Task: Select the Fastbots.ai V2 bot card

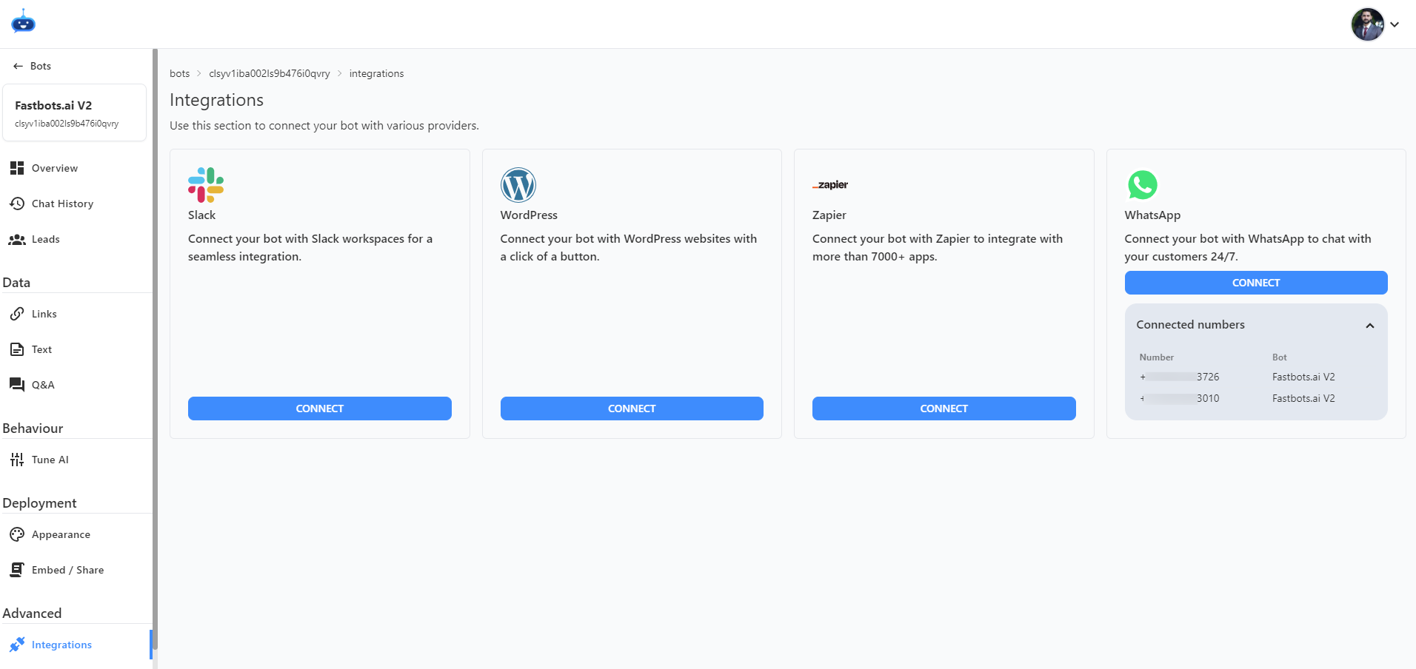Action: [75, 112]
